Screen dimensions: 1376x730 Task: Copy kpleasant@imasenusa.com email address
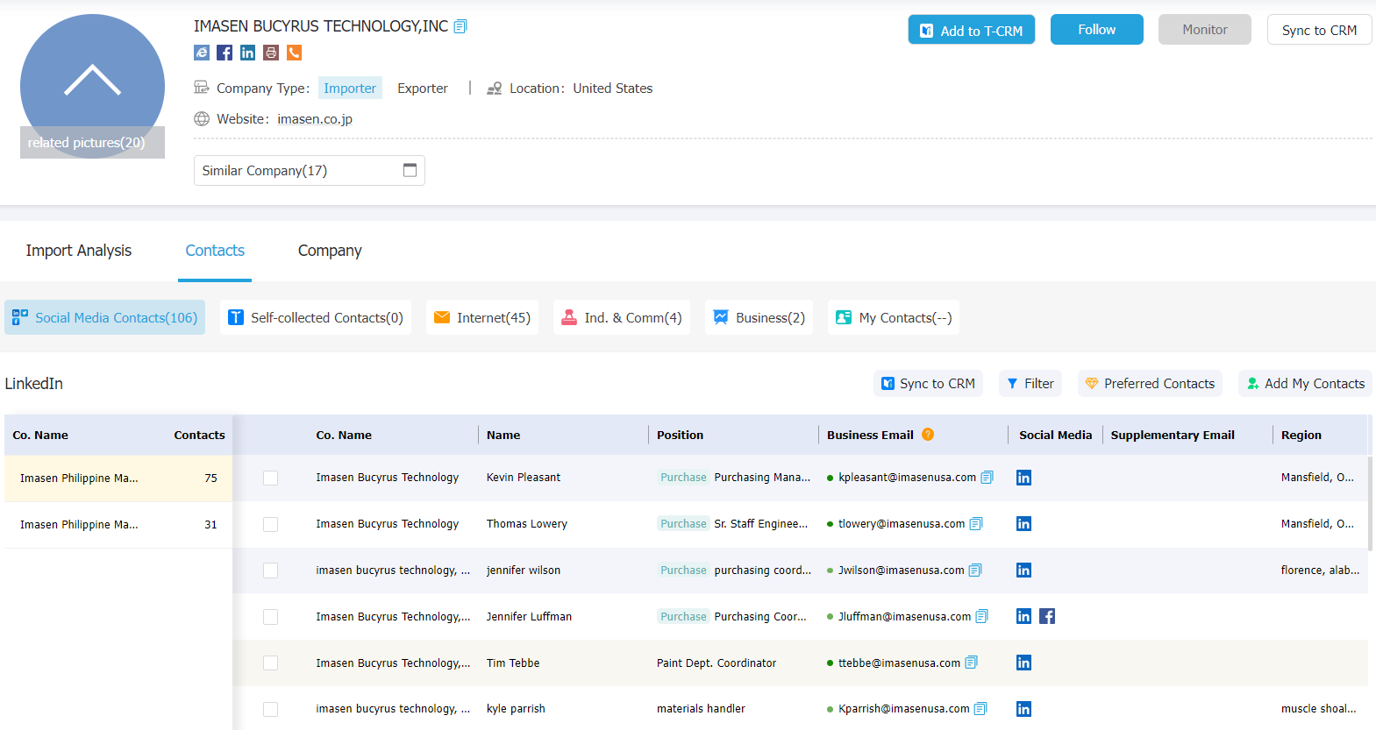[987, 478]
